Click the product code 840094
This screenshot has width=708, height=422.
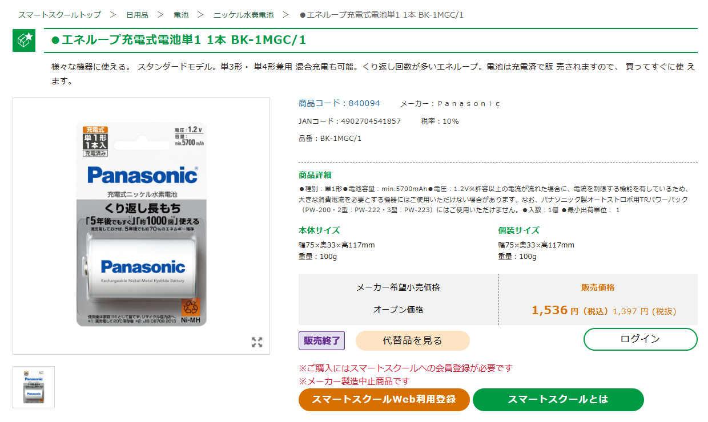click(x=364, y=103)
